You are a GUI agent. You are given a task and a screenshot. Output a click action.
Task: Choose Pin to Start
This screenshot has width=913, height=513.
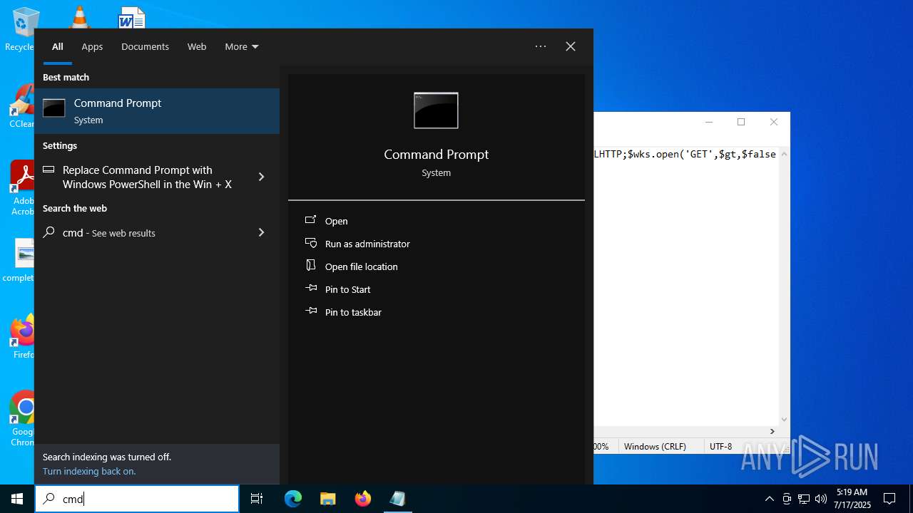pos(348,289)
